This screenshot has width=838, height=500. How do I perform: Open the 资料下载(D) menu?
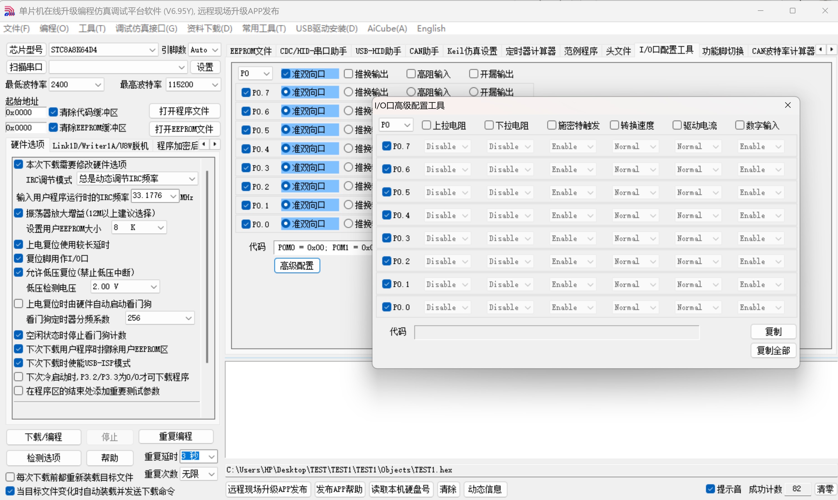[209, 29]
